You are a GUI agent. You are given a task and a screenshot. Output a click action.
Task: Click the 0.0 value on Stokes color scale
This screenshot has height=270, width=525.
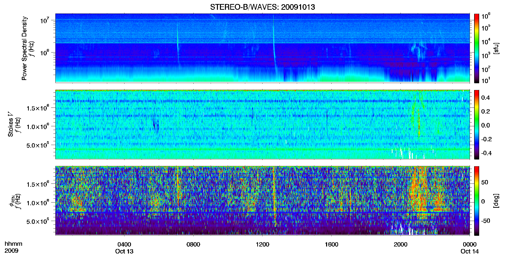[485, 125]
